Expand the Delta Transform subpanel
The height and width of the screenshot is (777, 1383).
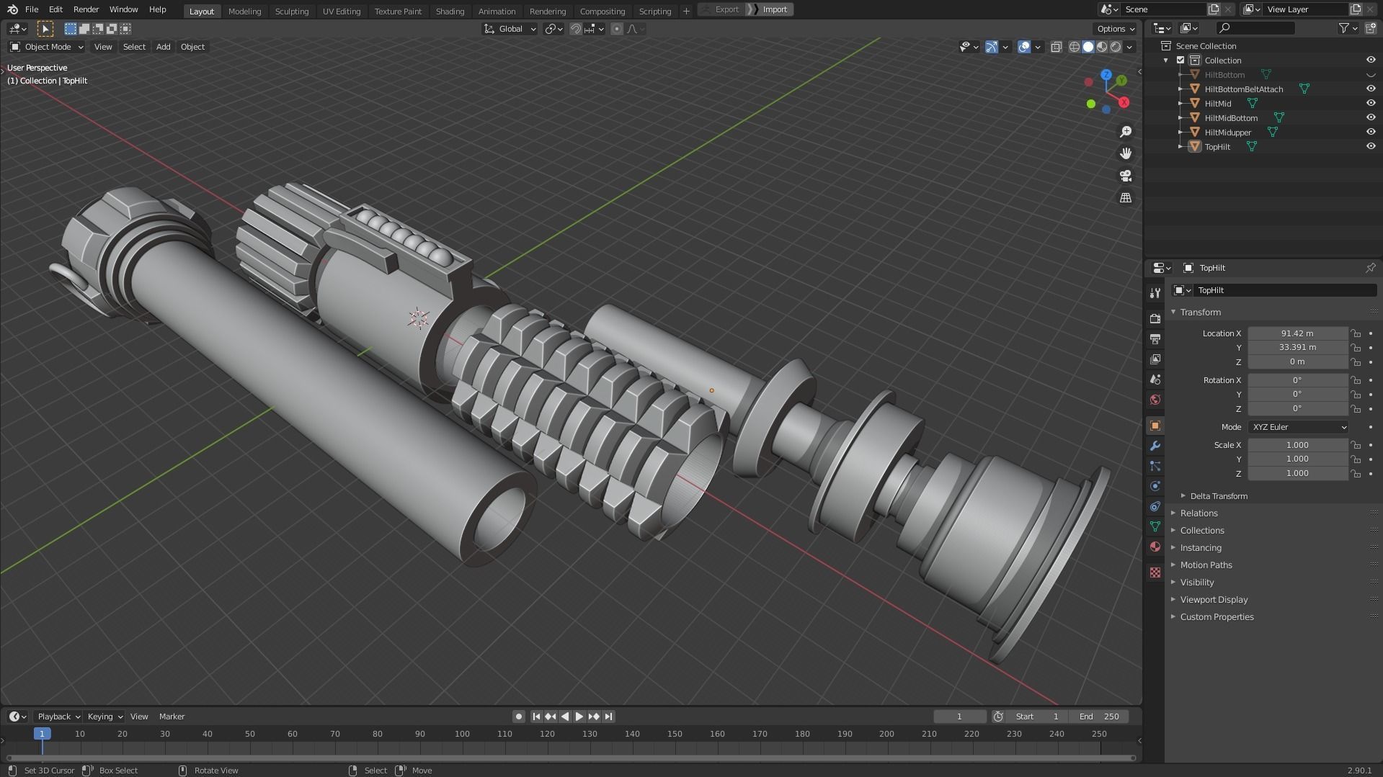[1218, 496]
